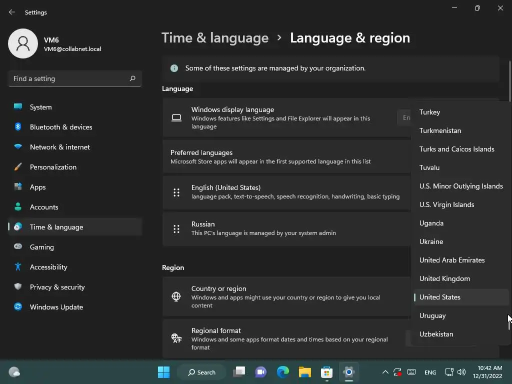Click the Country or region globe icon
The width and height of the screenshot is (512, 384).
click(176, 296)
